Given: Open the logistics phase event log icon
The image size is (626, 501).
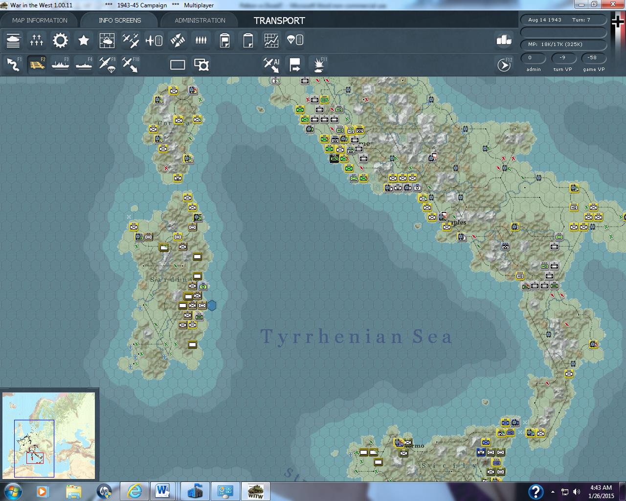Looking at the screenshot, I should point(224,40).
